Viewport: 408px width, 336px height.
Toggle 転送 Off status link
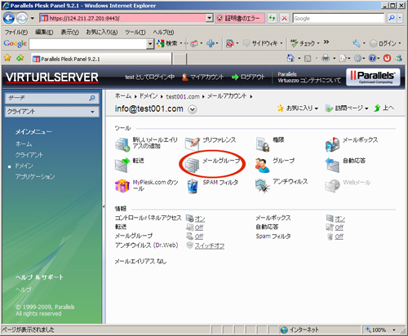199,228
